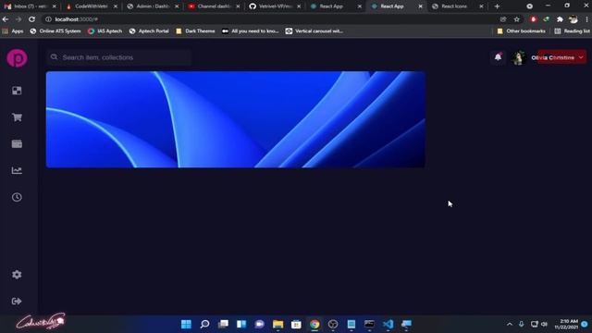Switch to the React Icons browser tab
Screen dimensions: 592x333
(x=458, y=6)
